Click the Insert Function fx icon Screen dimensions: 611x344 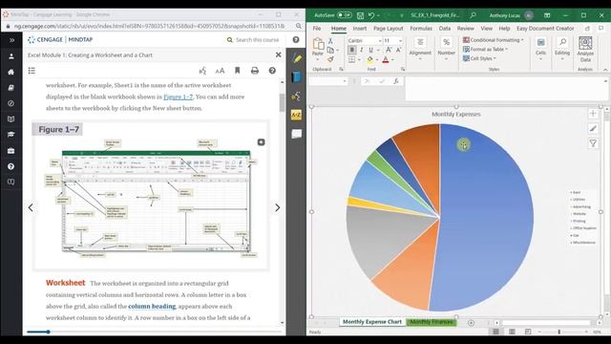396,81
